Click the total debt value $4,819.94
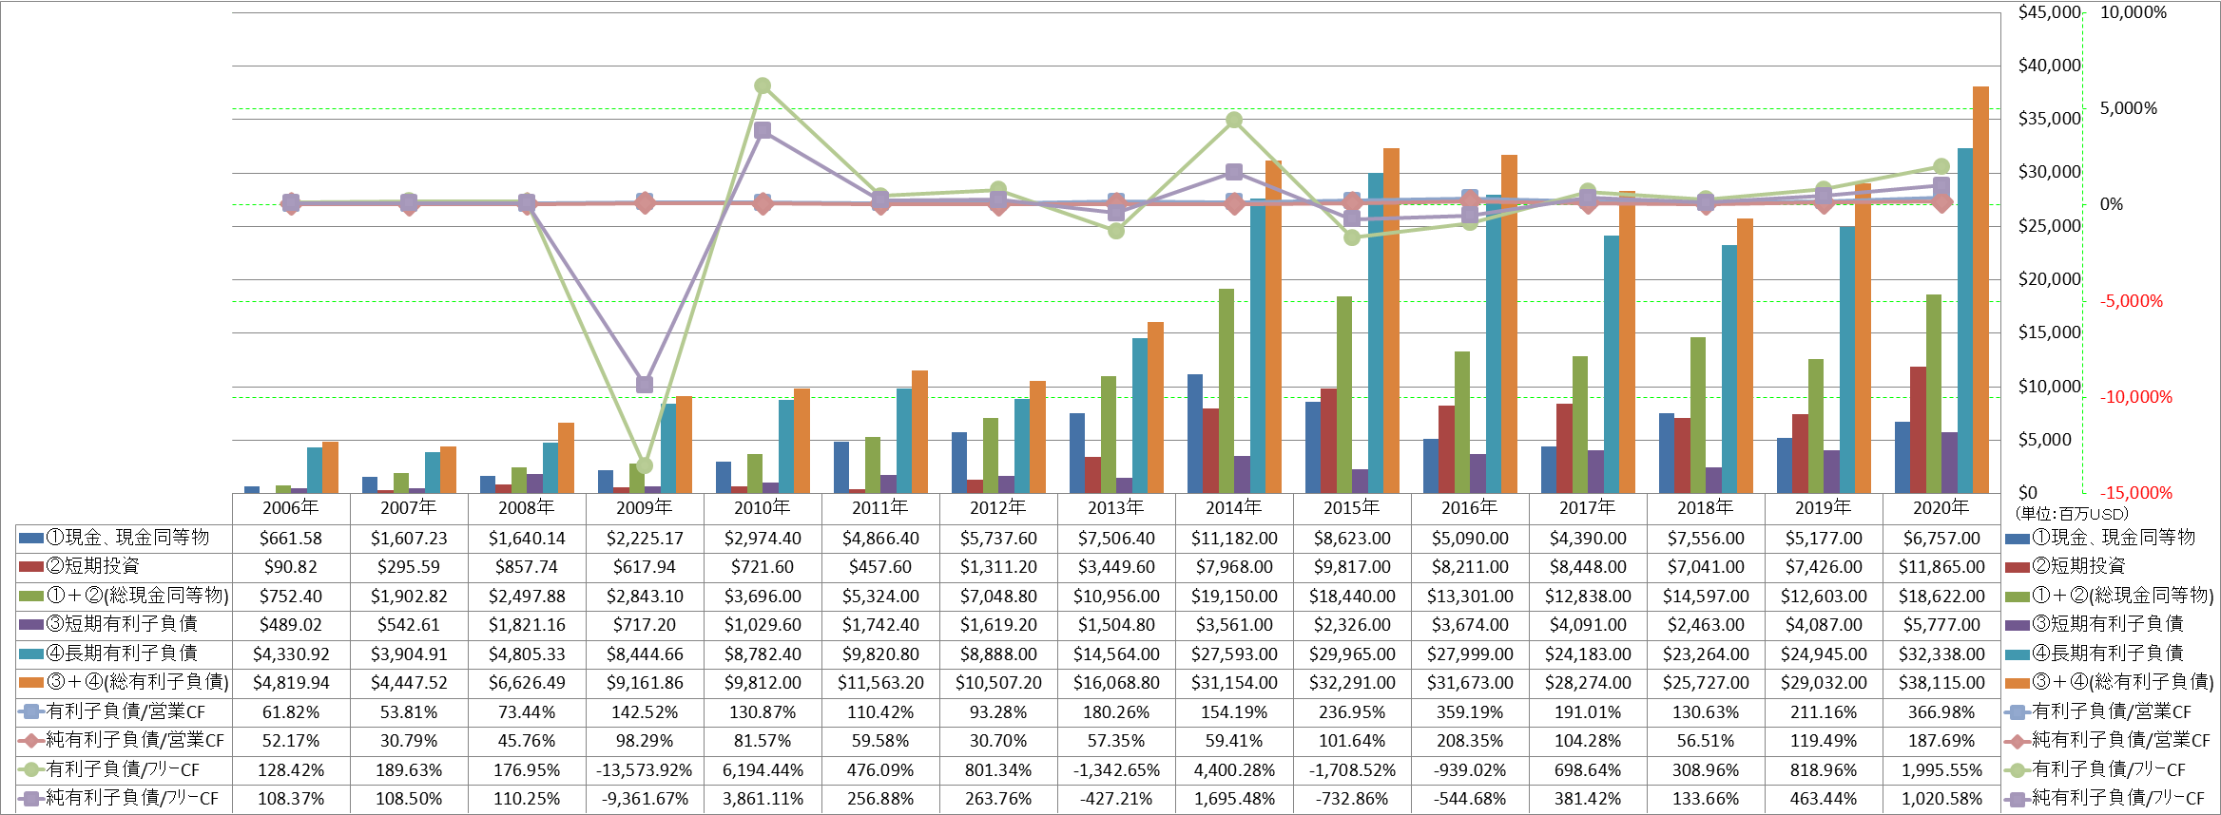 point(291,683)
